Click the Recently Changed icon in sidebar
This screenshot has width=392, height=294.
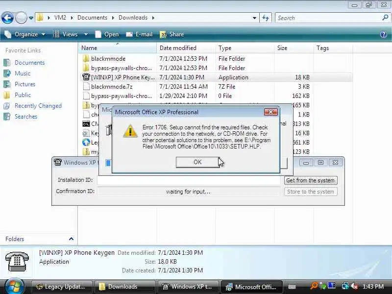click(7, 106)
